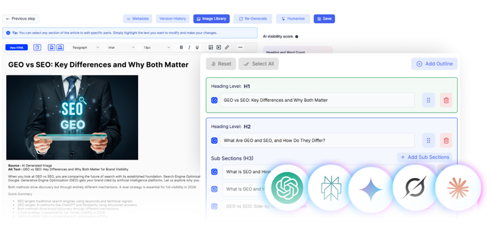The height and width of the screenshot is (229, 491).
Task: Open the Inter font dropdown
Action: coord(121,48)
